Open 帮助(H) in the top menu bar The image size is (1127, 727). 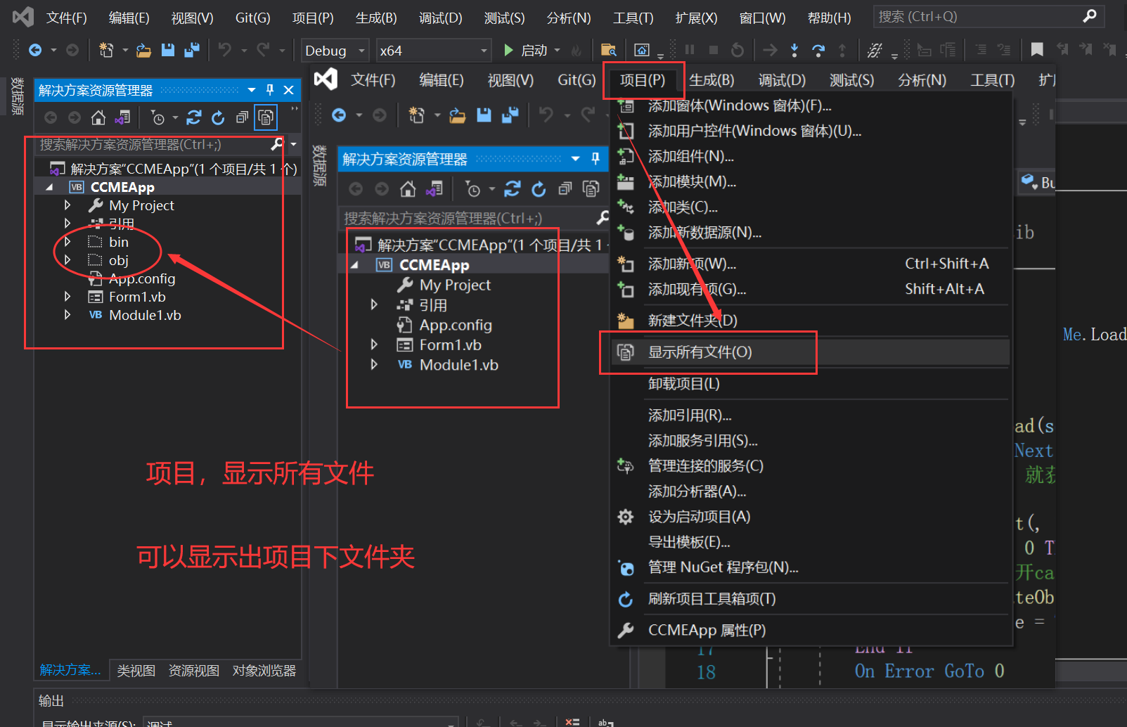pos(829,18)
